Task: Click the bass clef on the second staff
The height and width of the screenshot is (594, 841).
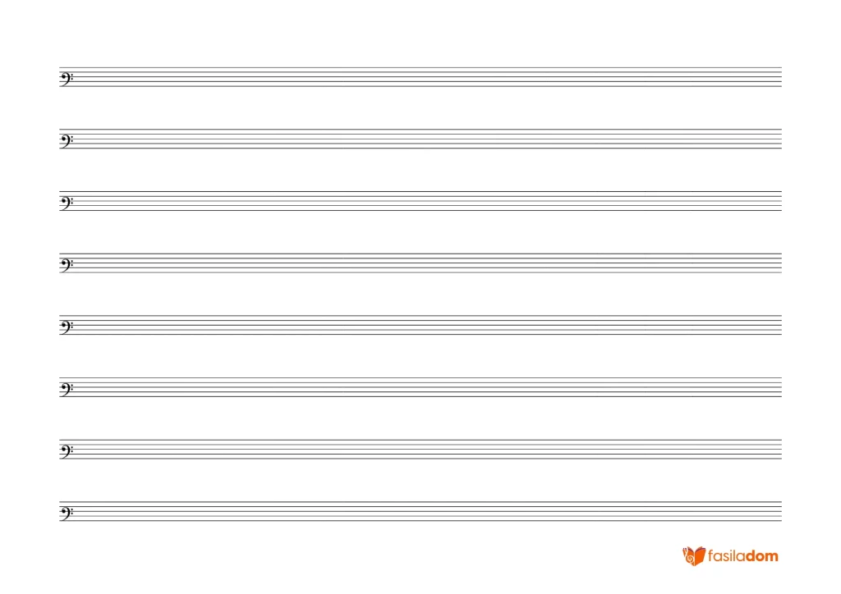Action: pos(67,141)
